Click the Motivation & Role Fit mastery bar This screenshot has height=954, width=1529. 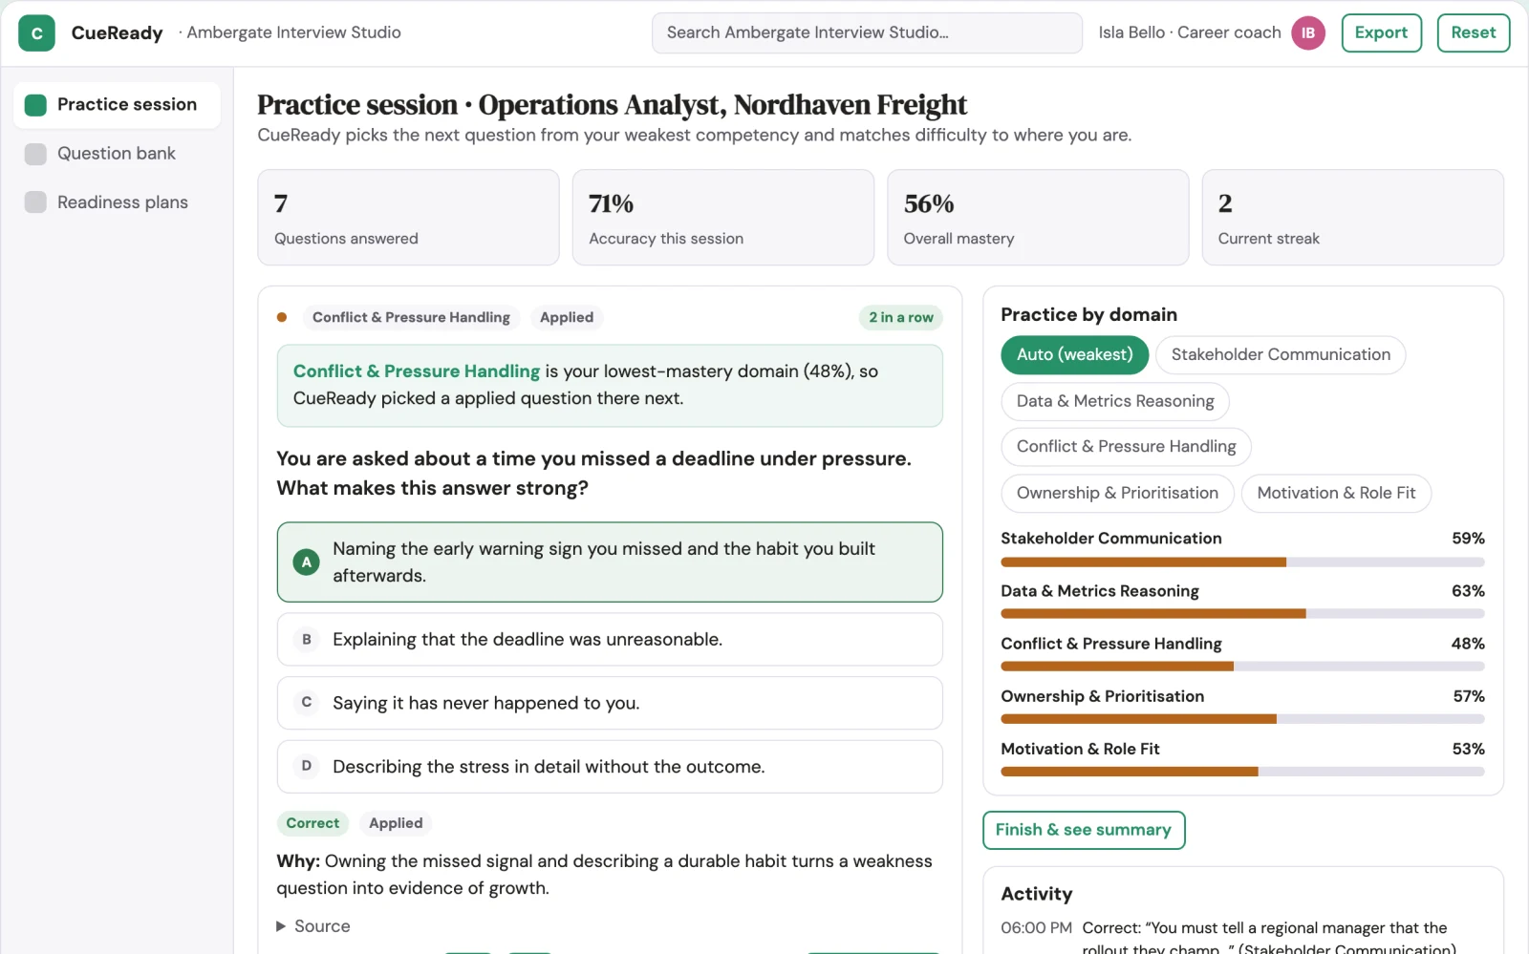click(x=1242, y=772)
